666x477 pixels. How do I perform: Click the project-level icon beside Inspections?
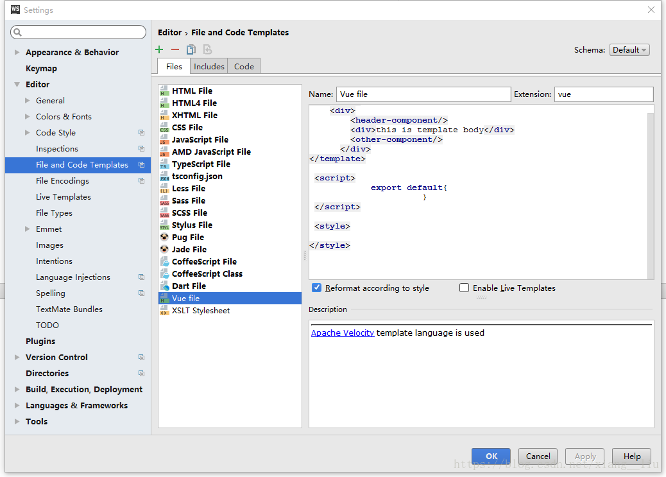pyautogui.click(x=141, y=149)
